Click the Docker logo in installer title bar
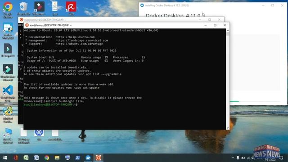This screenshot has height=162, width=288. [x=142, y=5]
